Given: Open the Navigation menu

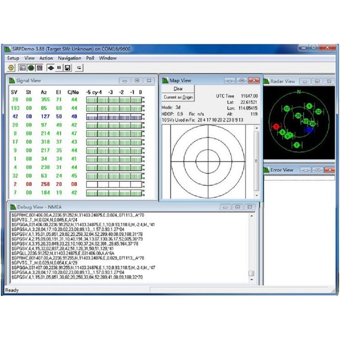Looking at the screenshot, I should tap(69, 58).
